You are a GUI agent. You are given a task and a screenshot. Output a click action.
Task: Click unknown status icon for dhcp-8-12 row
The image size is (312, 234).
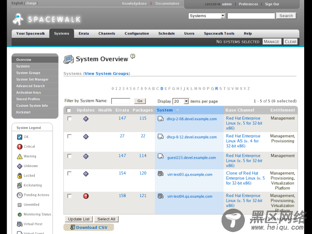[x=86, y=136]
